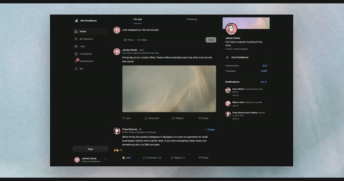
Task: Add a Video to the post
Action: coord(142,40)
